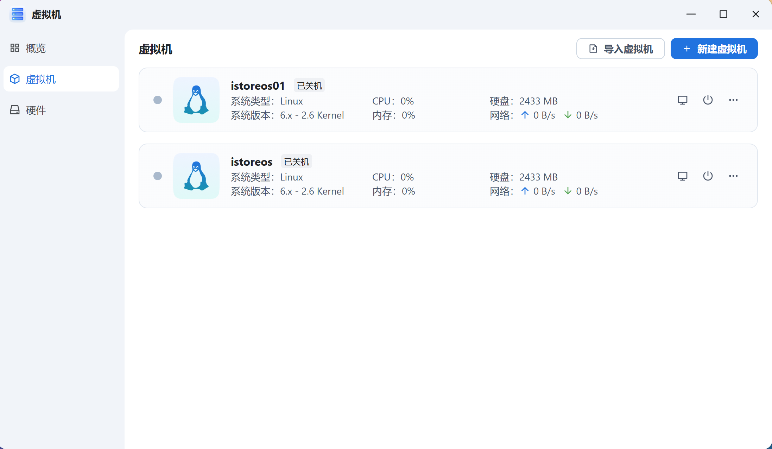
Task: Minimize the 虚拟机 window
Action: pyautogui.click(x=691, y=14)
